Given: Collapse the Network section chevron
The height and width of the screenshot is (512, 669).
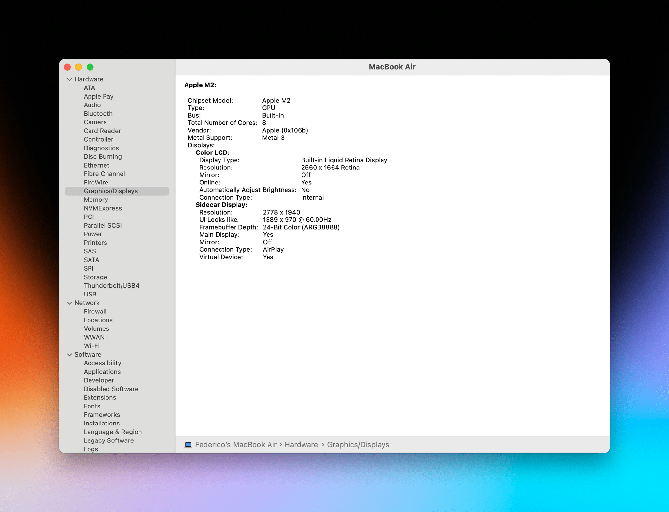Looking at the screenshot, I should 69,303.
